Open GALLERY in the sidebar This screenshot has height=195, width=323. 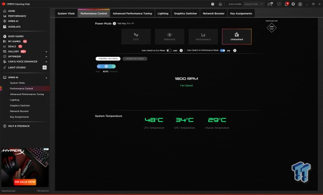14,52
